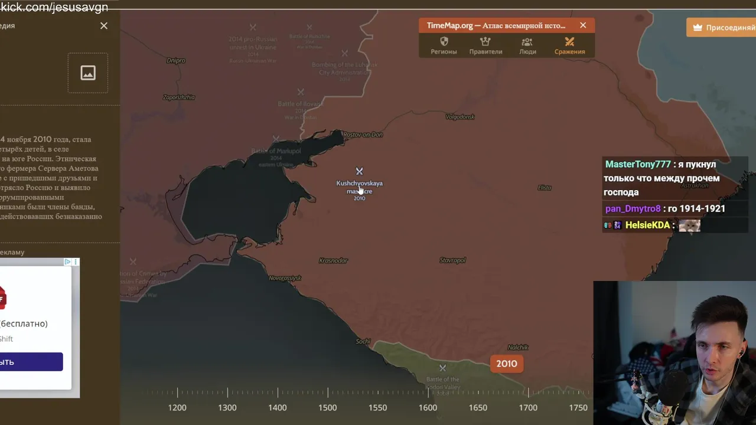Open the ad options three-dot menu
The height and width of the screenshot is (425, 756).
coord(76,262)
